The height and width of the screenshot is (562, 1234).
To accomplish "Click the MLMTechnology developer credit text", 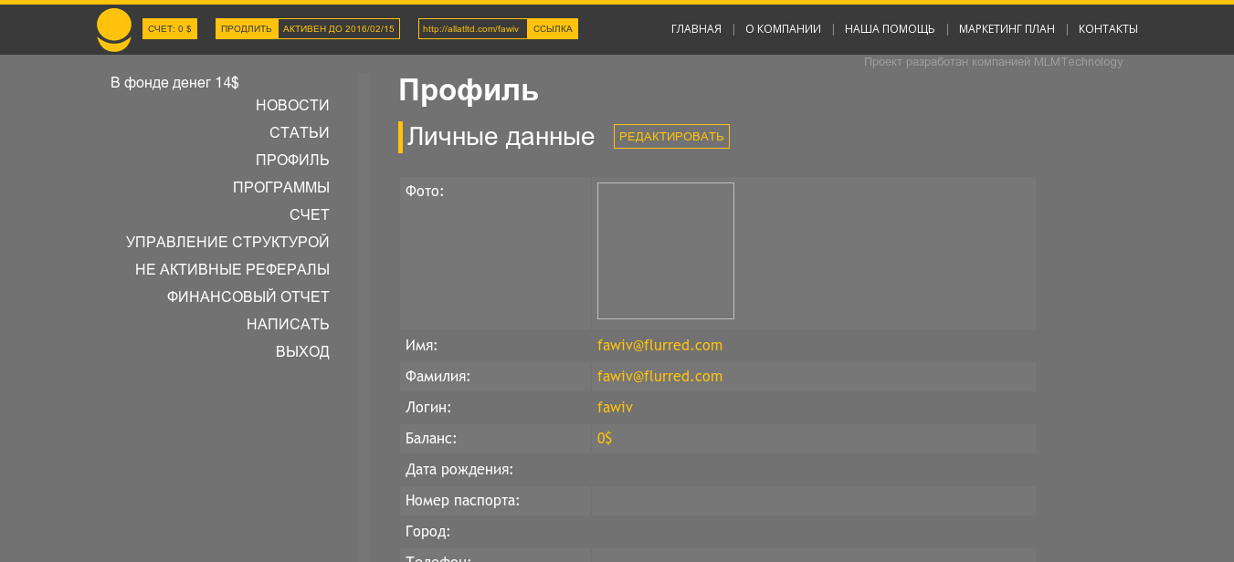I will click(x=994, y=62).
